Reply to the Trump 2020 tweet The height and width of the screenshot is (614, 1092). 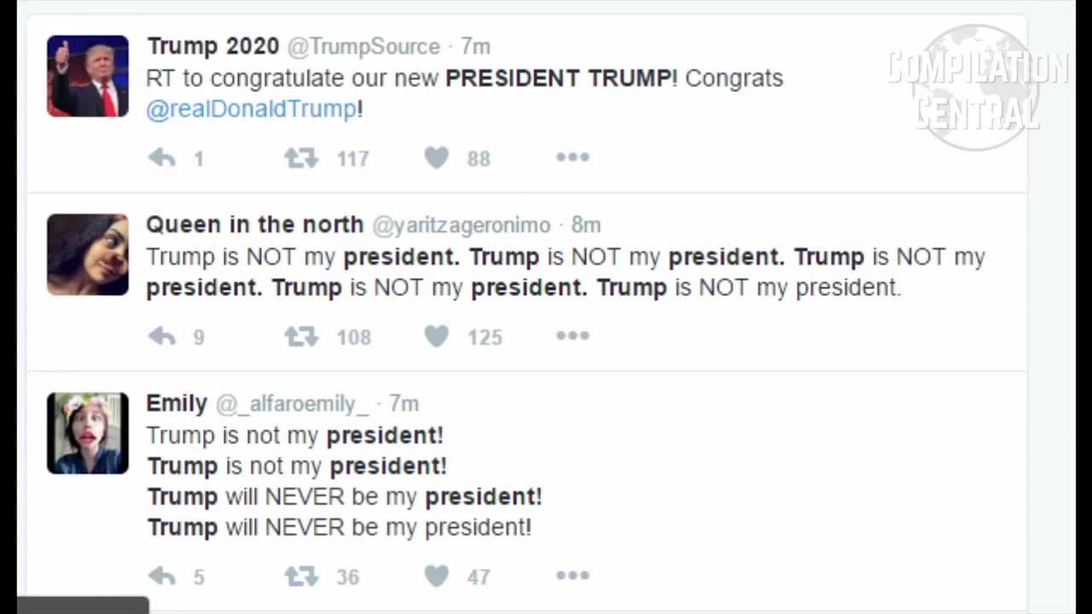(162, 158)
